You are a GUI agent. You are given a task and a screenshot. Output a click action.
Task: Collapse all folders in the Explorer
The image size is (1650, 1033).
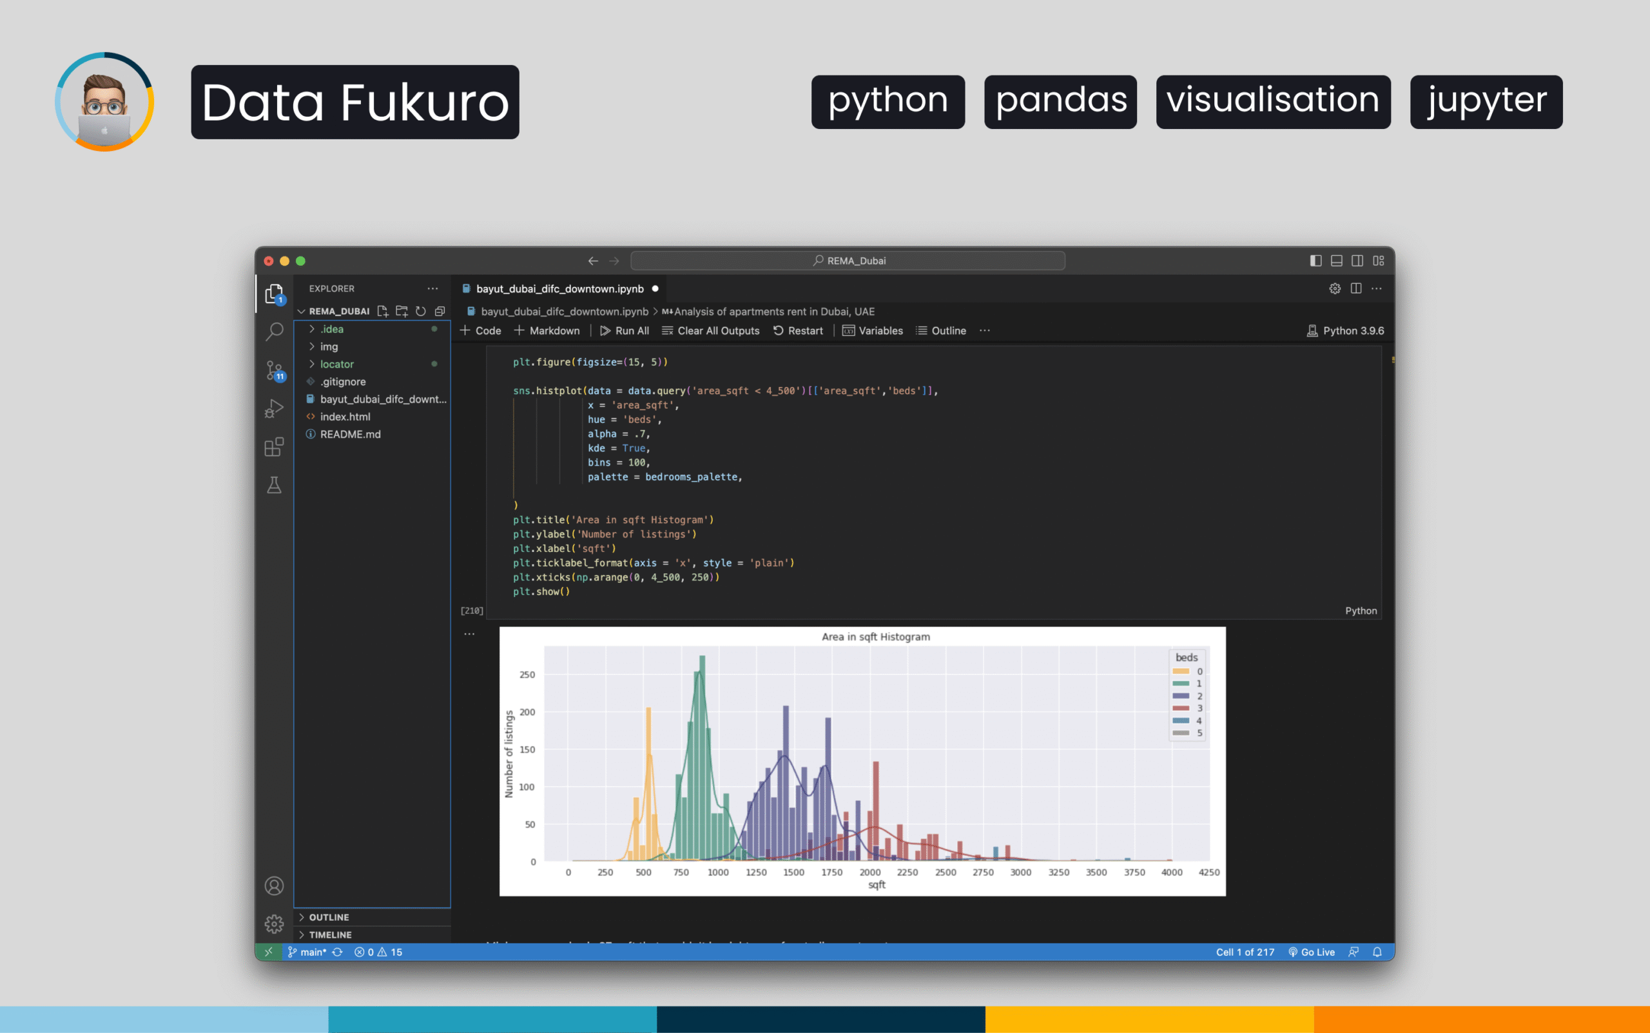pos(440,311)
